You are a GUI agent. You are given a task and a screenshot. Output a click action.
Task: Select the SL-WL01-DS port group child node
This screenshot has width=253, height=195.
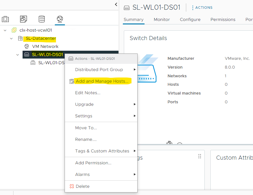[x=51, y=63]
